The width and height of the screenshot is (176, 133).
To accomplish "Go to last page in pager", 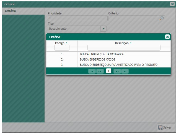I will tap(125, 71).
